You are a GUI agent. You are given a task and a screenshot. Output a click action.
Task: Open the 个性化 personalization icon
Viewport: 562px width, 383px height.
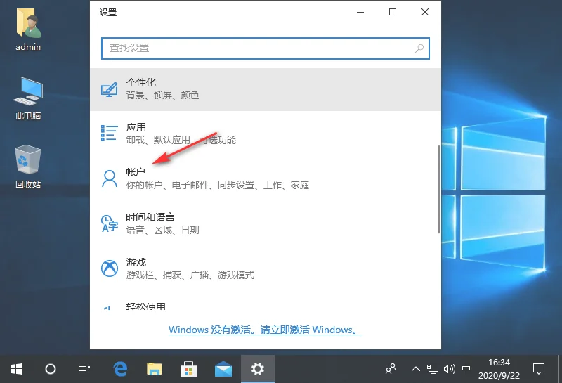pyautogui.click(x=109, y=89)
